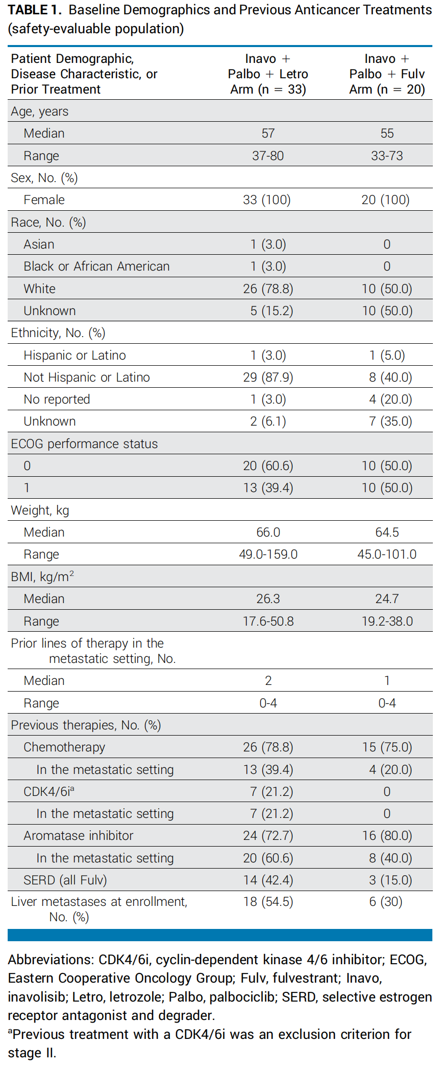Click the 'Weight, kg' section heading

(40, 511)
